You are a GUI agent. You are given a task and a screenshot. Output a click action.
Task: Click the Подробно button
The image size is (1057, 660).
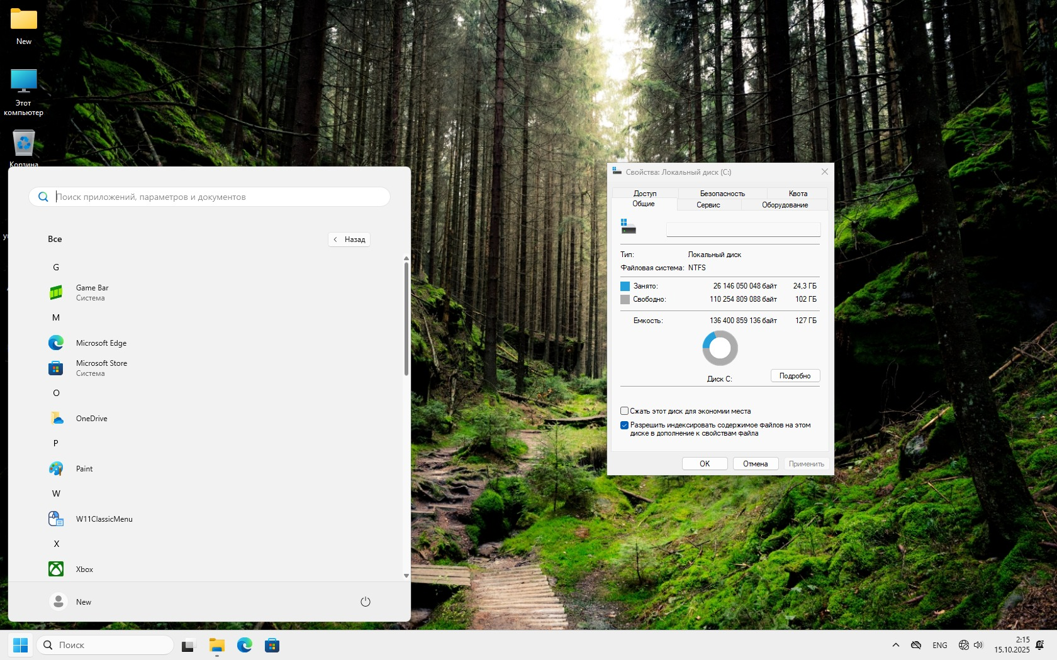795,376
